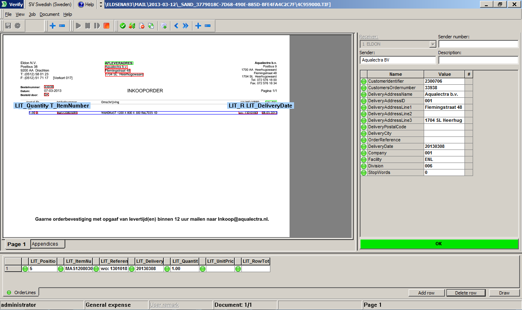Click the blue double right arrow
This screenshot has height=310, width=522.
[x=186, y=26]
